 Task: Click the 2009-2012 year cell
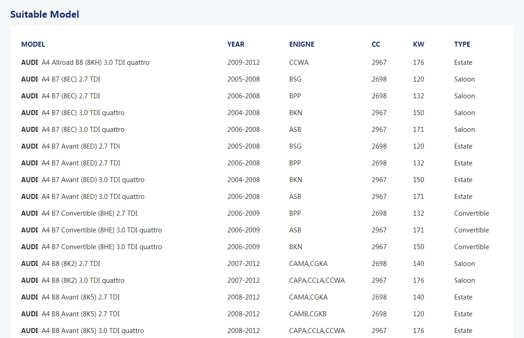[243, 63]
